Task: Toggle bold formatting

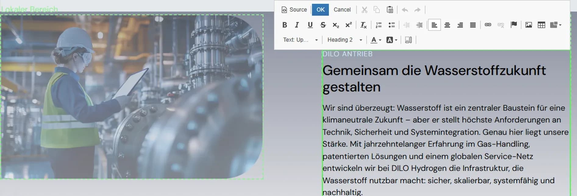Action: tap(284, 25)
